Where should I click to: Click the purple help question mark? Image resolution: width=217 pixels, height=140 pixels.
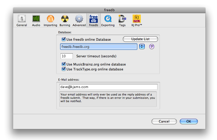[152, 47]
